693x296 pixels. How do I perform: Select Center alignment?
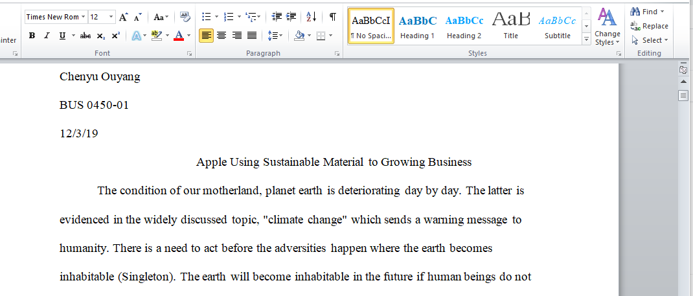click(222, 36)
